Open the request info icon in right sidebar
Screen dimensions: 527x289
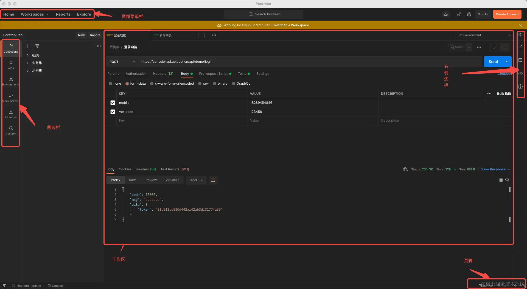(x=520, y=87)
